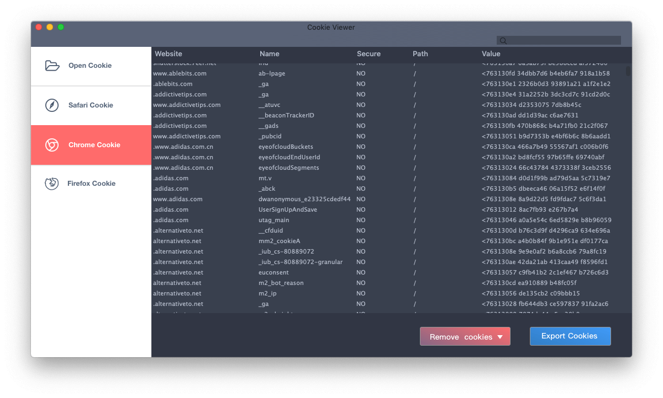Switch to Safari Cookie tab
The image size is (663, 398).
pyautogui.click(x=91, y=105)
